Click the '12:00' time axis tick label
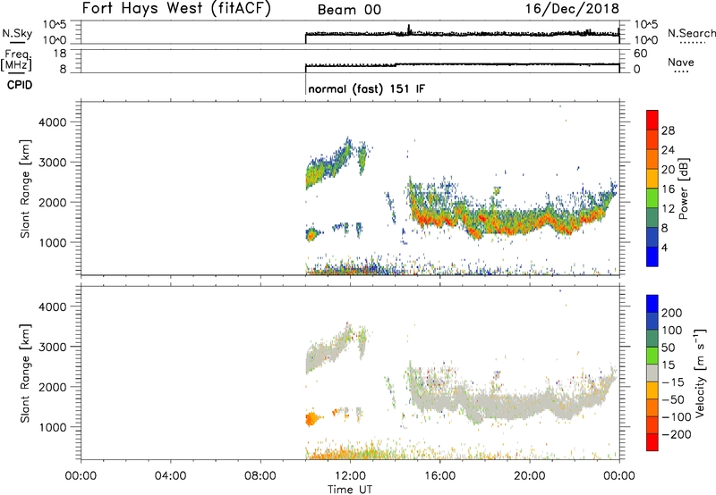Viewport: 716px width, 495px height. pos(350,476)
